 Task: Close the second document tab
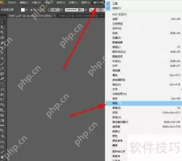[x=102, y=16]
